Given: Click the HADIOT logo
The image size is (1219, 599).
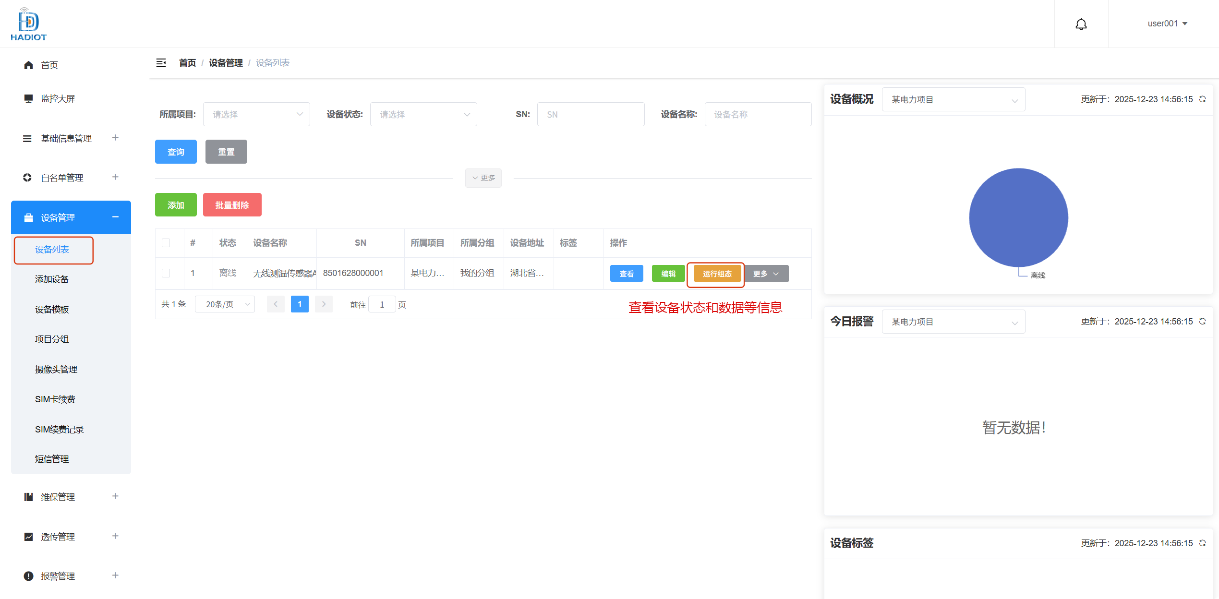Looking at the screenshot, I should (x=28, y=24).
